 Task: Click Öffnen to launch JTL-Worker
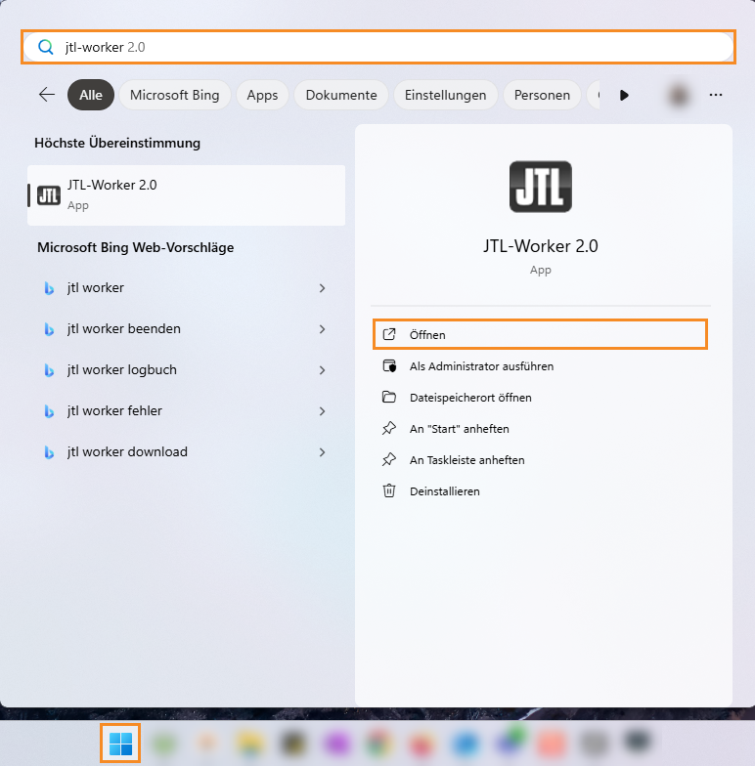pos(540,334)
